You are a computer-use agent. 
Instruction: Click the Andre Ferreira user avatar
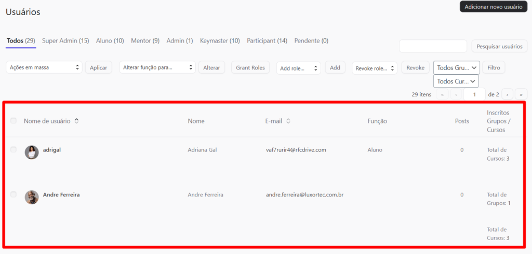[32, 197]
